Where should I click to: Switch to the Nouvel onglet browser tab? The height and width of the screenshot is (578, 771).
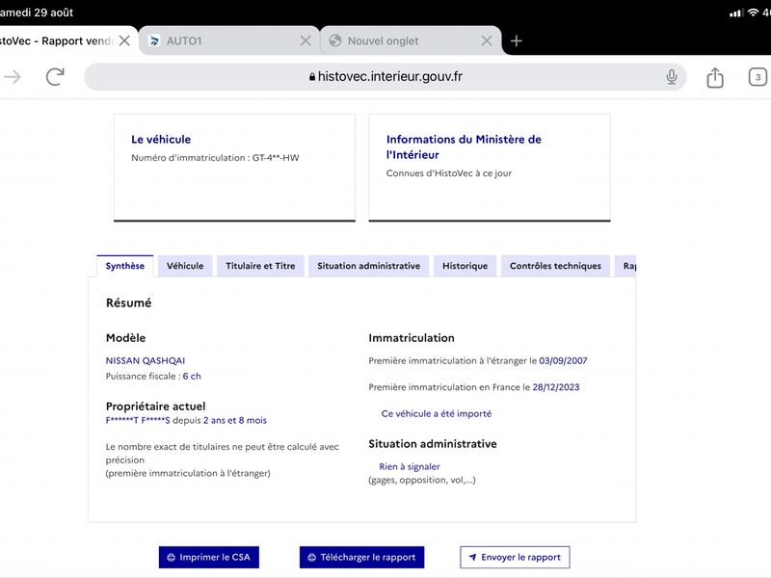coord(411,40)
